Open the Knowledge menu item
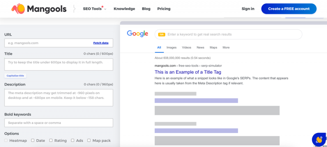This screenshot has width=327, height=147. coord(124,9)
